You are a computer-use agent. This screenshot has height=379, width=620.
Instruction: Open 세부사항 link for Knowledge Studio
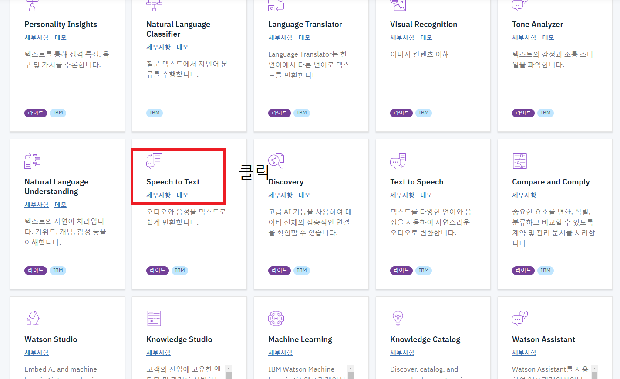point(158,353)
